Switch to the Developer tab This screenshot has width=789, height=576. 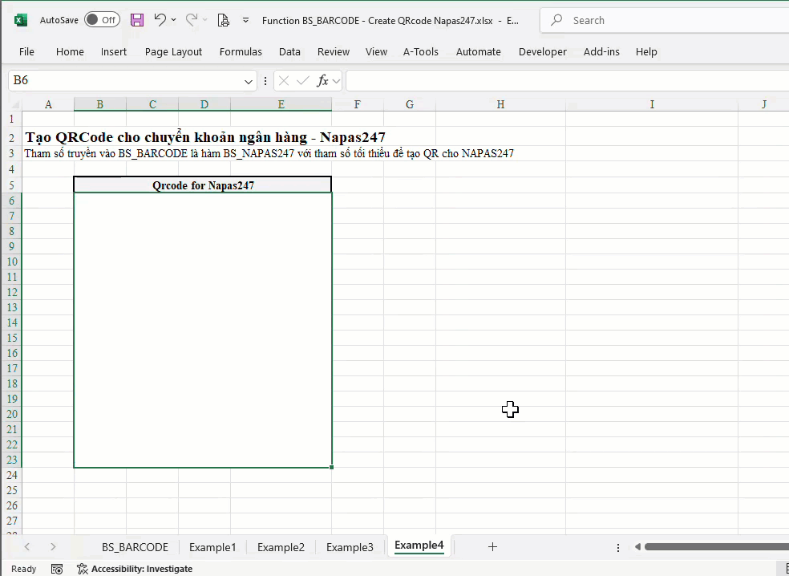(542, 52)
